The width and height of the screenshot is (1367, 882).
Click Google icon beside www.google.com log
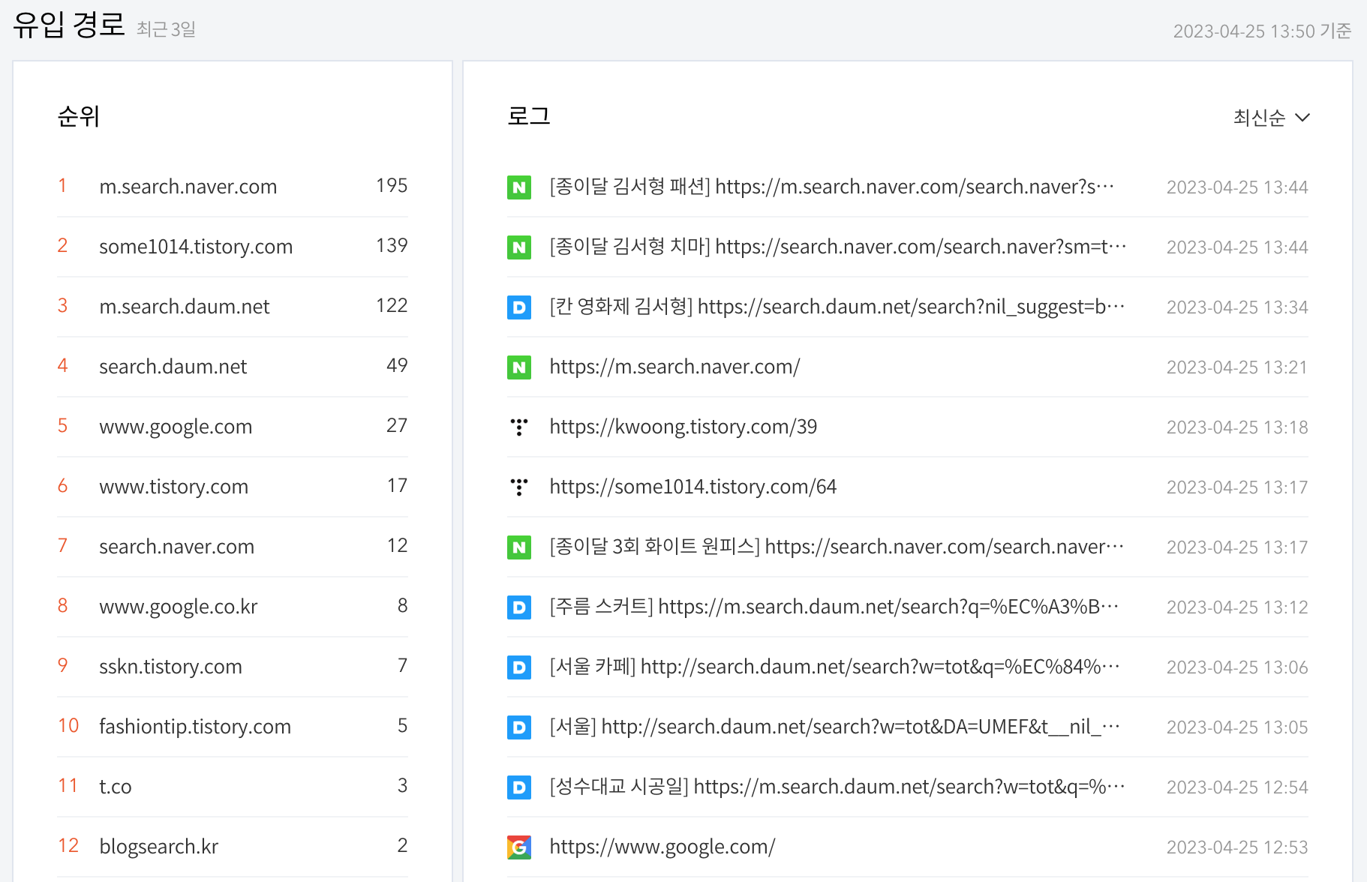(x=519, y=847)
